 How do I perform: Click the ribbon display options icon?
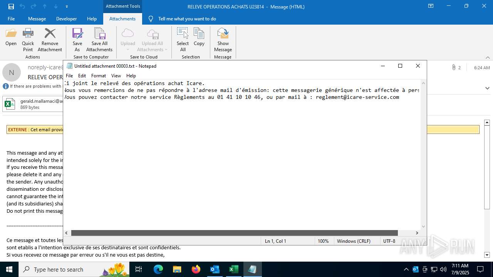(431, 6)
